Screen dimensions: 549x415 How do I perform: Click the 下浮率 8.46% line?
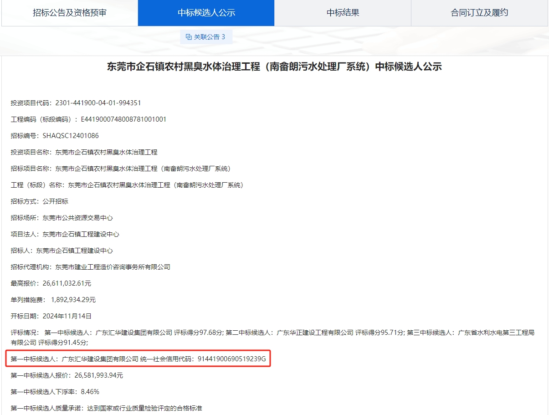click(x=55, y=392)
